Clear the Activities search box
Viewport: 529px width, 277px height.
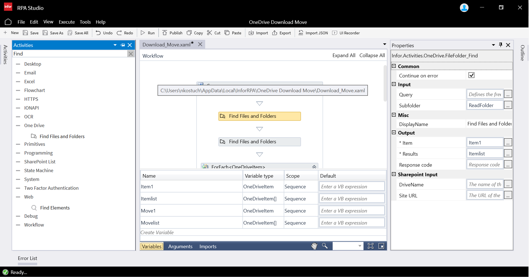pyautogui.click(x=131, y=54)
